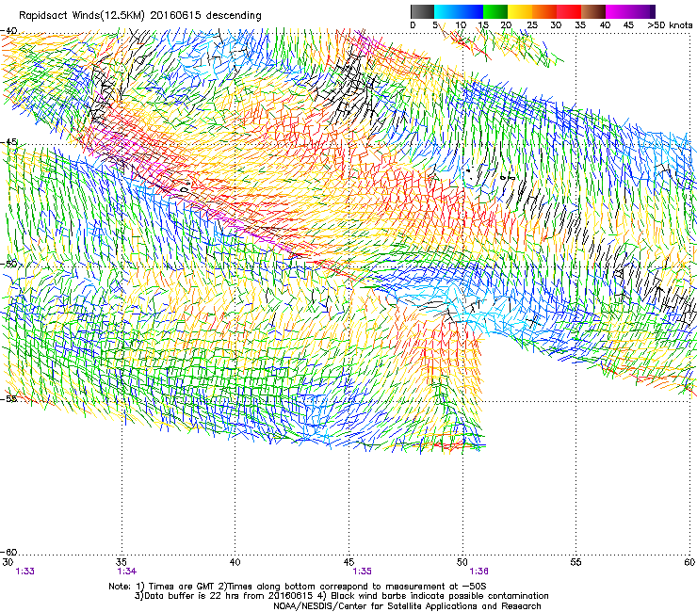The image size is (697, 612).
Task: Pick the yellow 20-25 knots legend swatch
Action: point(520,11)
